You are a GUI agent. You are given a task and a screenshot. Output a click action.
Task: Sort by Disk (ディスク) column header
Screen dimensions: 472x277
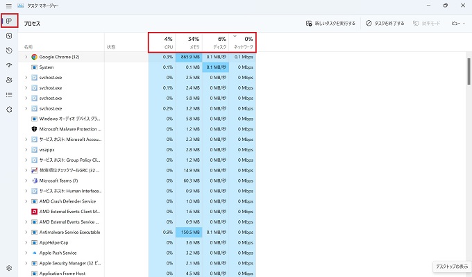click(x=216, y=42)
